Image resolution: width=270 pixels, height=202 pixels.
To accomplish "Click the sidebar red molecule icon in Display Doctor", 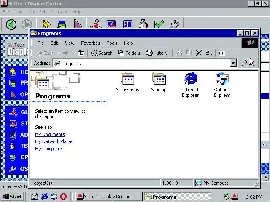I will point(13,112).
